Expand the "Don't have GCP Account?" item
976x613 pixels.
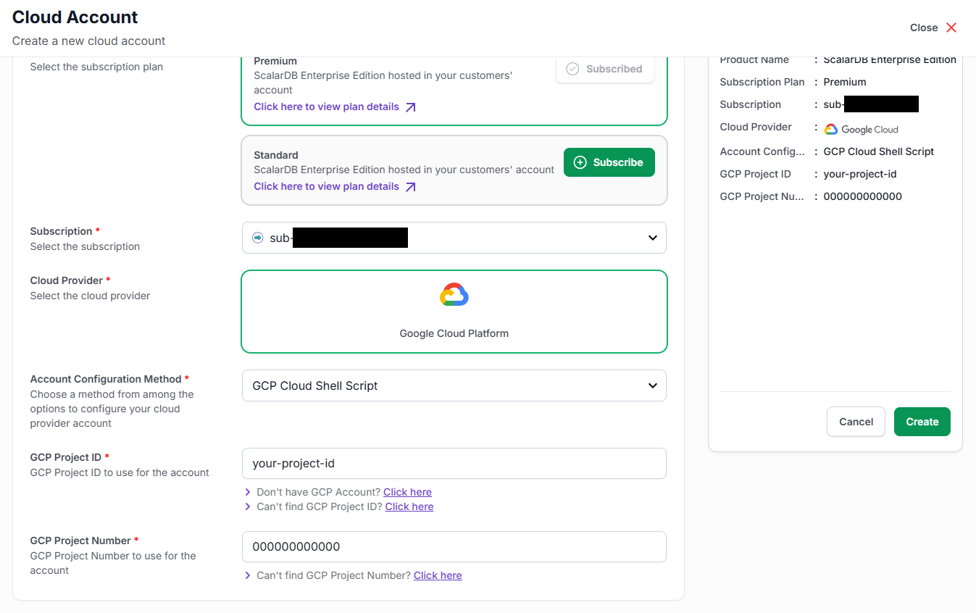coord(246,492)
